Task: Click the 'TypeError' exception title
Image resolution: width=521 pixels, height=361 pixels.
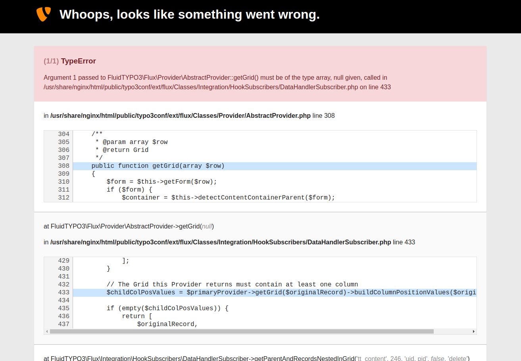Action: (79, 61)
